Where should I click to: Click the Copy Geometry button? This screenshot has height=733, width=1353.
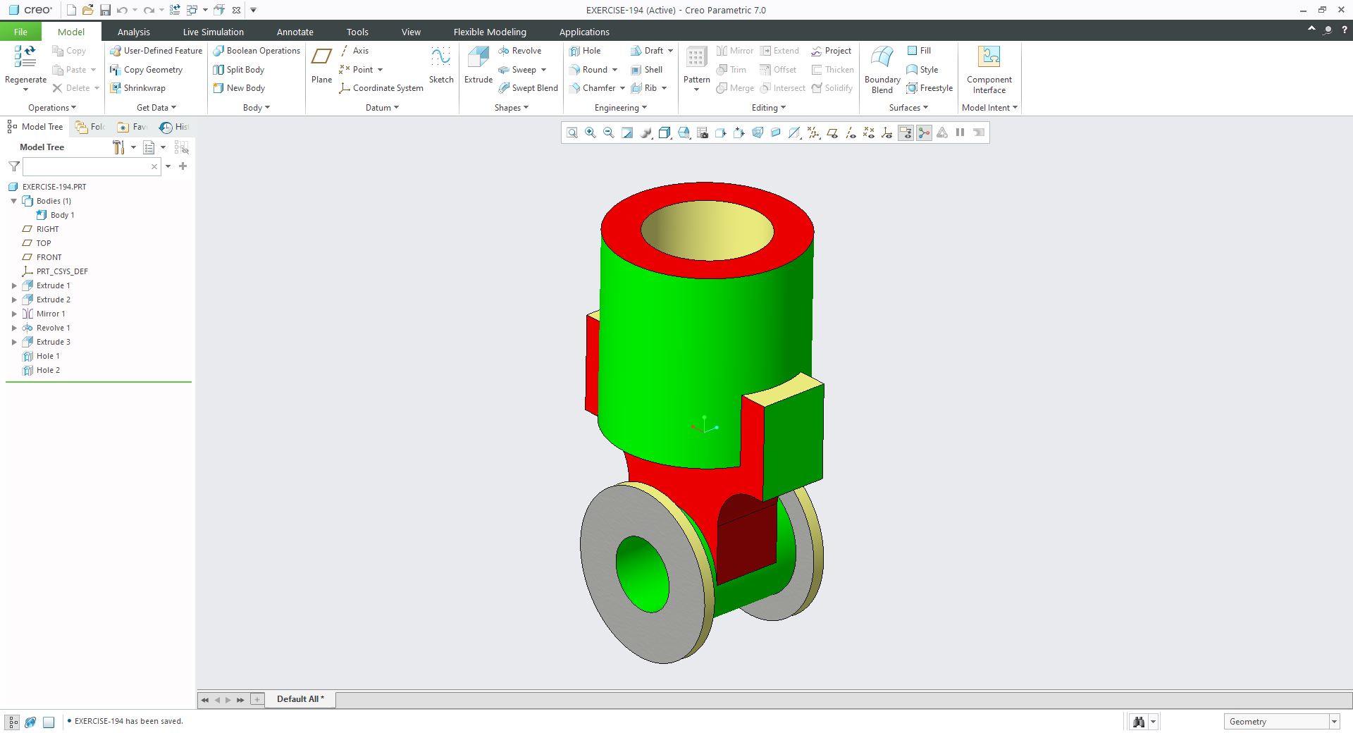(146, 70)
